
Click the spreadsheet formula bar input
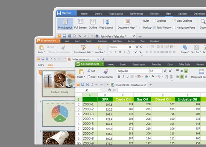coord(161,90)
